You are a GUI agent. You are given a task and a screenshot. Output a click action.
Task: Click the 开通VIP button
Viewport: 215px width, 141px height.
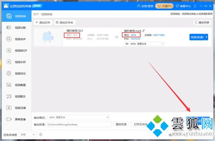click(x=164, y=6)
